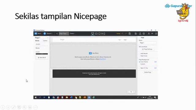
Task: Open the user account icon
Action: (149, 34)
